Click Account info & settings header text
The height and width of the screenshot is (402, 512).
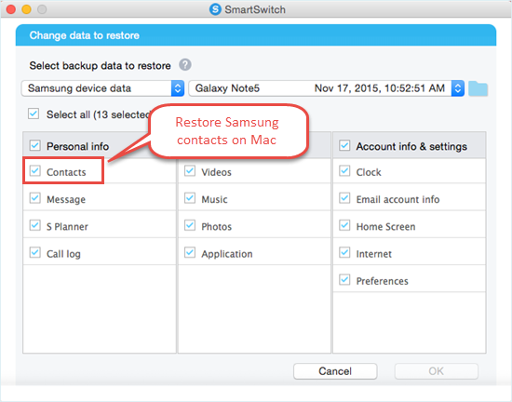coord(411,146)
